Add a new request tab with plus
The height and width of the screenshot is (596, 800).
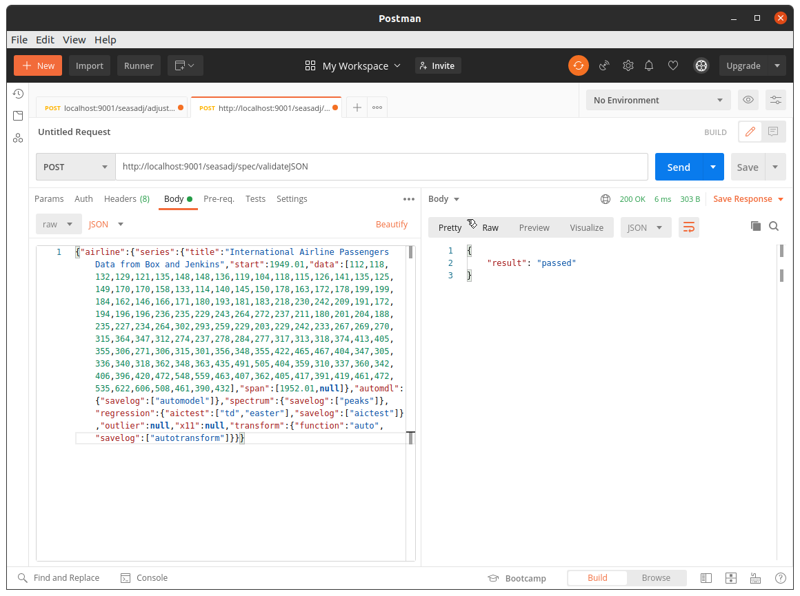pyautogui.click(x=357, y=107)
